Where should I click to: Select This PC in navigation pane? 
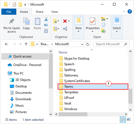coord(18,73)
